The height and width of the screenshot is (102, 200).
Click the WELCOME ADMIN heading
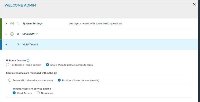coord(20,5)
